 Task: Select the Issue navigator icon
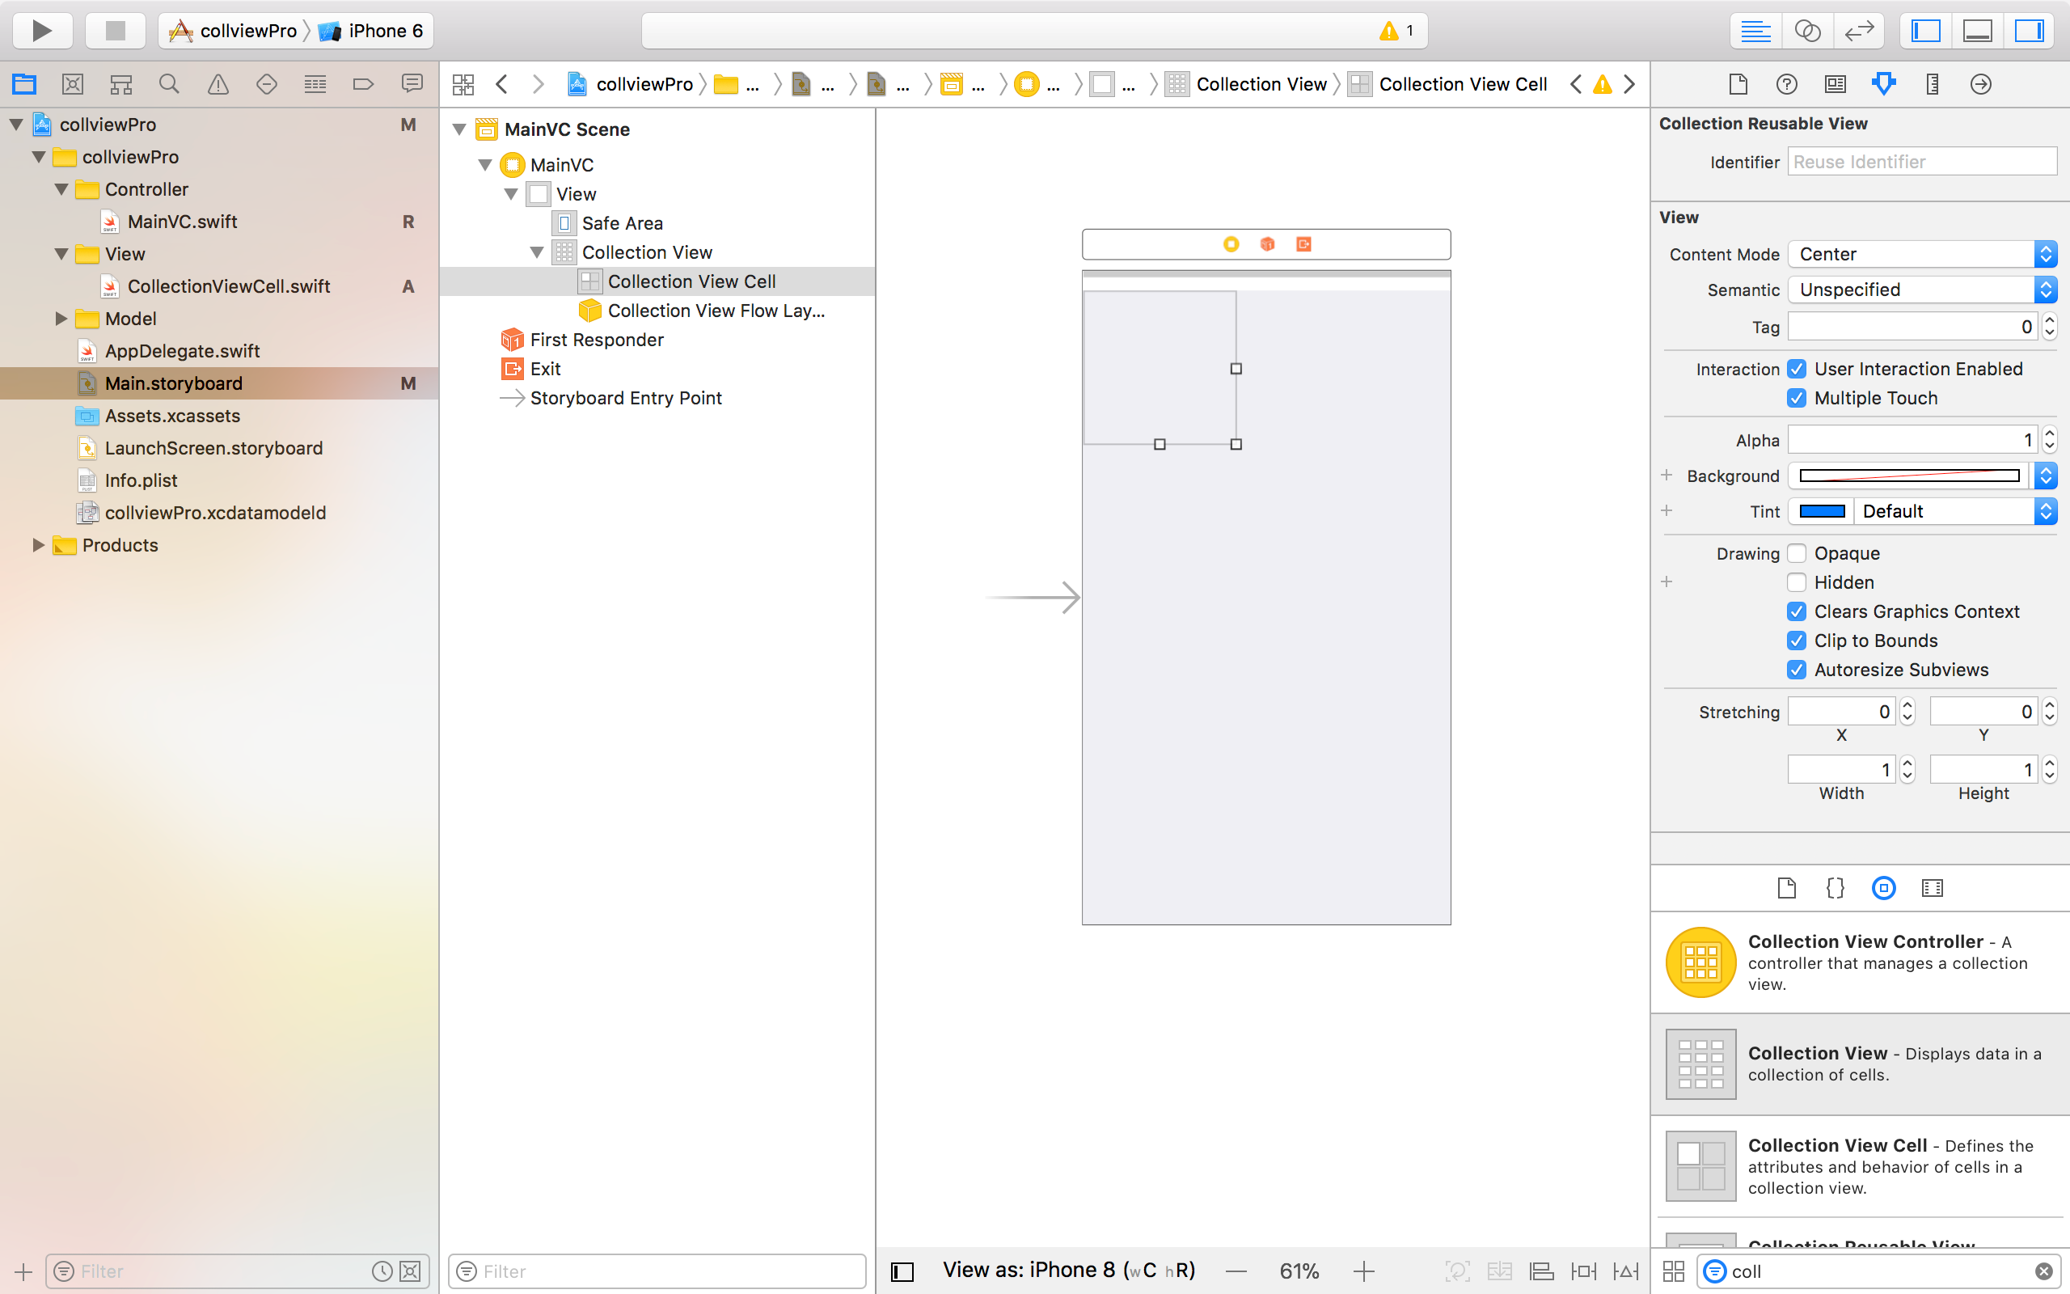pos(218,84)
